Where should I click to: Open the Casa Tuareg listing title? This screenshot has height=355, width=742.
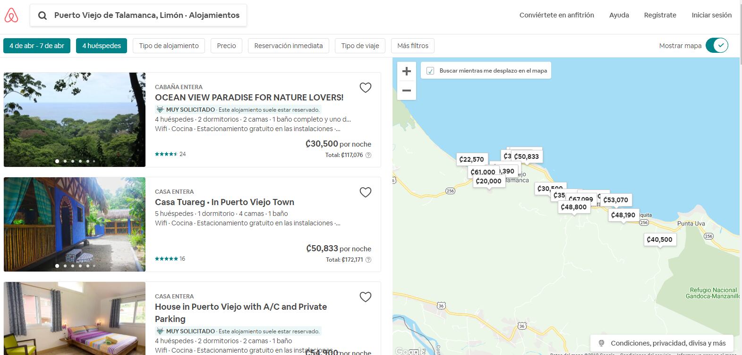click(x=224, y=202)
